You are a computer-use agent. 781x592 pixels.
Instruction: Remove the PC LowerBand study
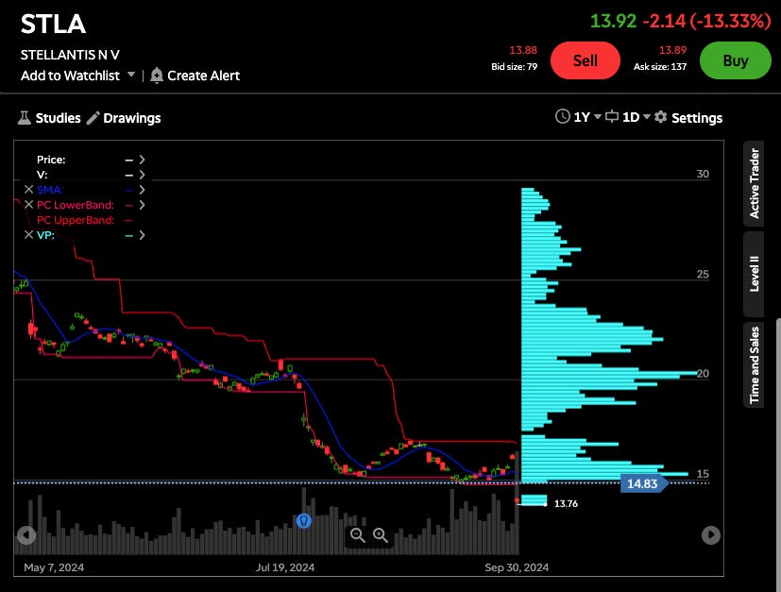click(x=29, y=205)
